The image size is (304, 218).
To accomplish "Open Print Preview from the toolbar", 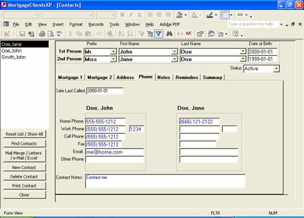I will [51, 34].
